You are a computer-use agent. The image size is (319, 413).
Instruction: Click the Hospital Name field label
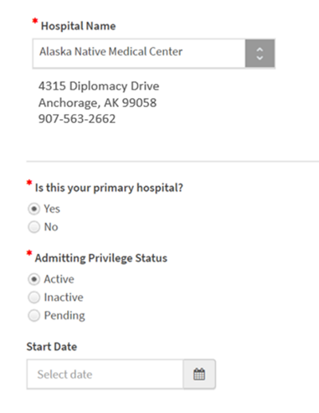click(x=78, y=26)
